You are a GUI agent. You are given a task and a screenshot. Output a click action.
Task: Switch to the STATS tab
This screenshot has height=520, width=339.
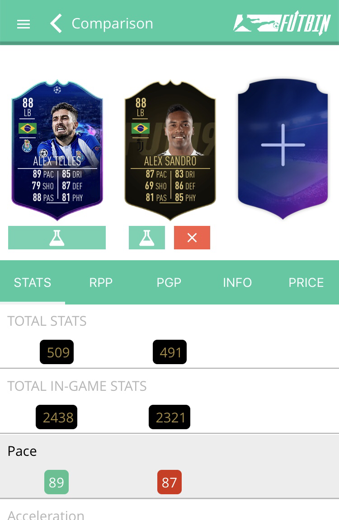click(33, 282)
